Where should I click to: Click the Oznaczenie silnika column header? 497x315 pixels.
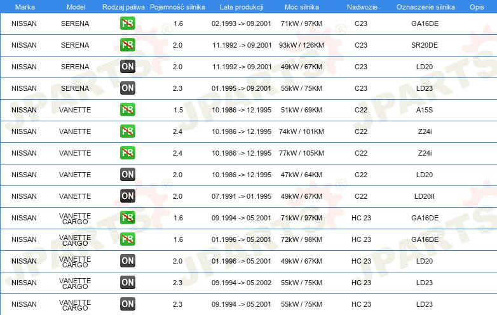tap(426, 7)
